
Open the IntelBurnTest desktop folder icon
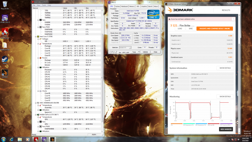pyautogui.click(x=5, y=46)
